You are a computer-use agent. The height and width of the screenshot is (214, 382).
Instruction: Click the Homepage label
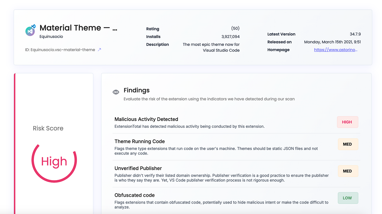[x=278, y=50]
